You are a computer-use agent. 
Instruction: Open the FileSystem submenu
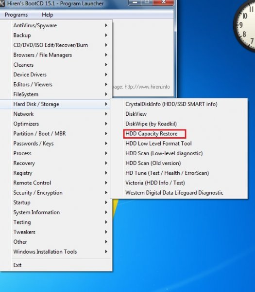[56, 94]
